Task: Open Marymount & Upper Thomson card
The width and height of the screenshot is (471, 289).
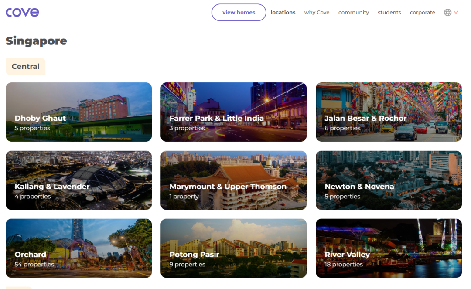Action: [x=233, y=180]
